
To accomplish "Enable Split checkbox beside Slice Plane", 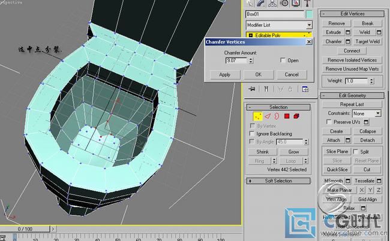I will tap(356, 151).
